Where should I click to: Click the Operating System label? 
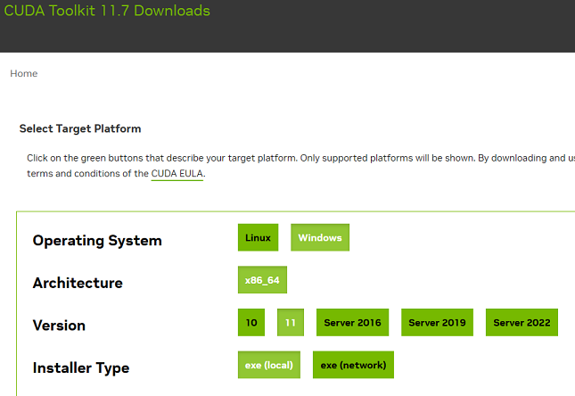[97, 241]
